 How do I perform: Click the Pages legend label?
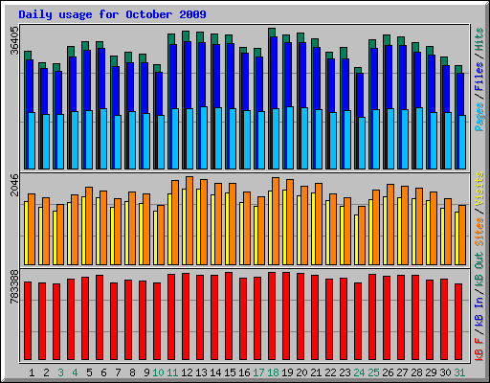479,117
